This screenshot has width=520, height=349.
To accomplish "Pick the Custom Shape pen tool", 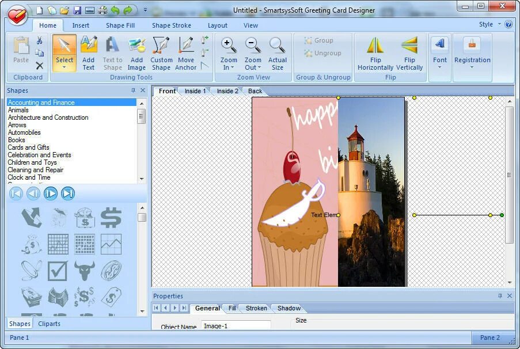I will tap(161, 54).
